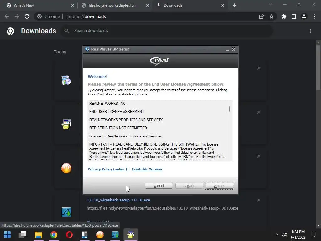
Task: Close the files.holynetworkadapter.fun tab
Action: click(148, 5)
